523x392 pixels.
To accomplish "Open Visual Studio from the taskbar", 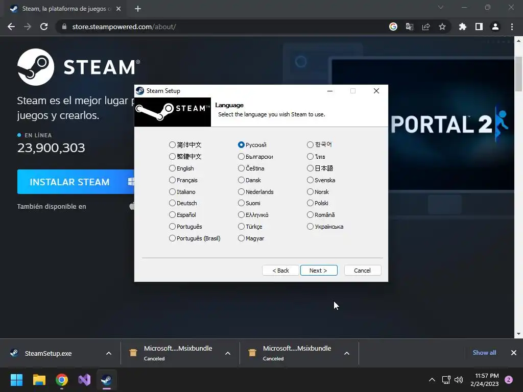I will point(84,380).
